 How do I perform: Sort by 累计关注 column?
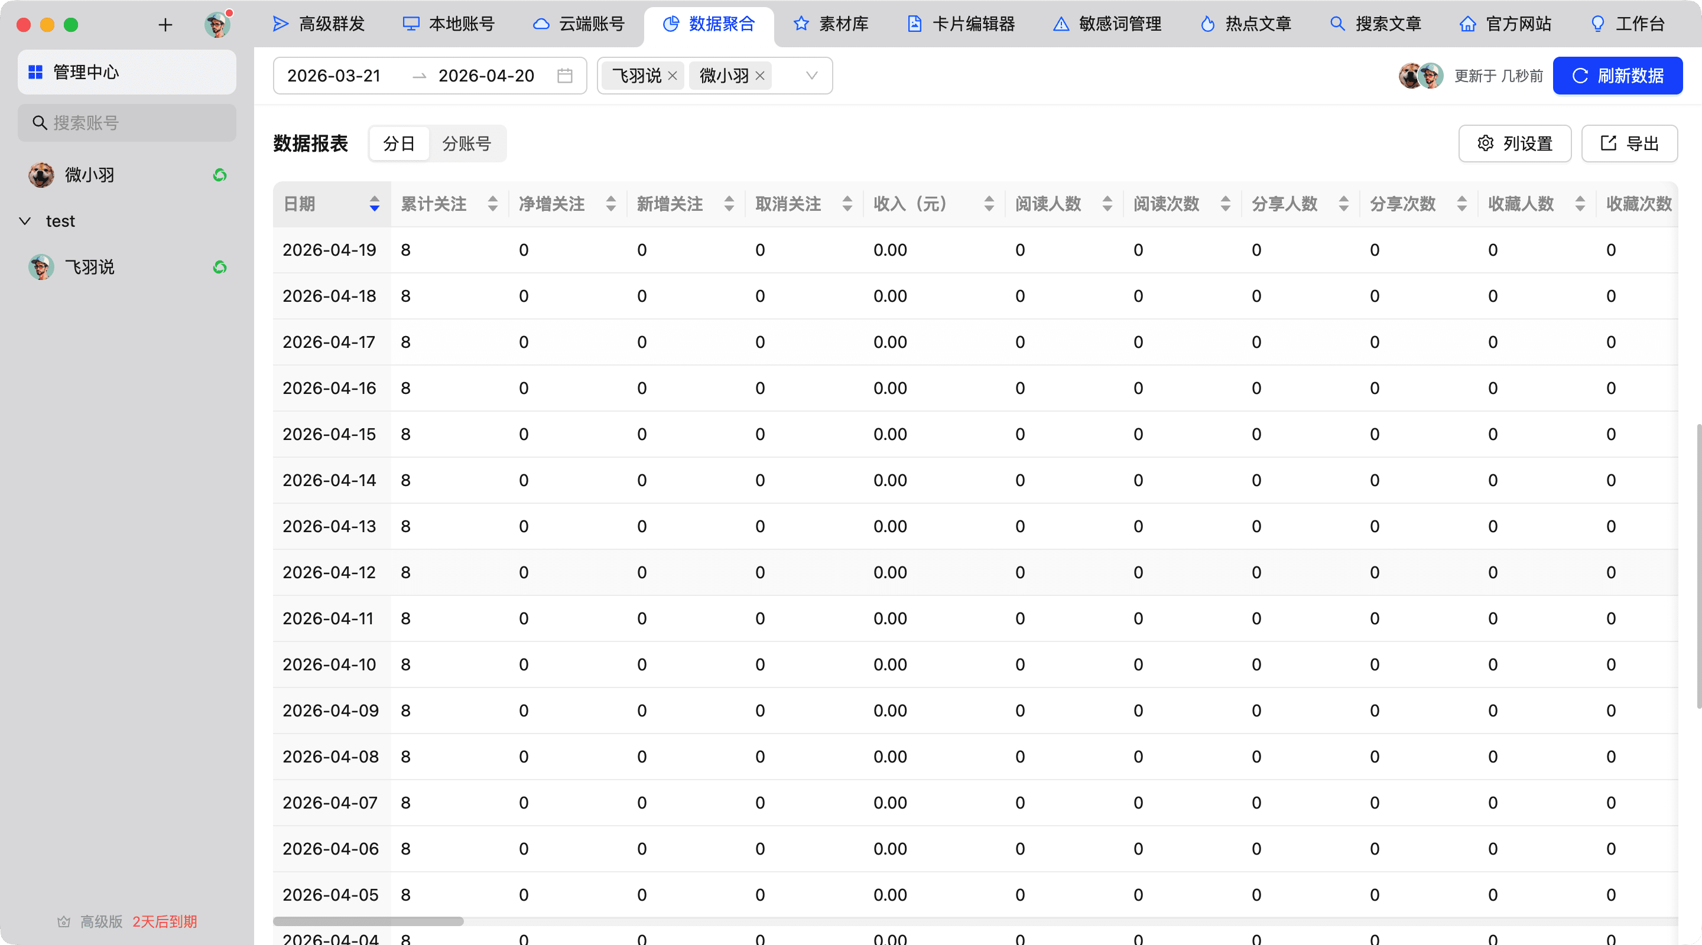pos(492,204)
